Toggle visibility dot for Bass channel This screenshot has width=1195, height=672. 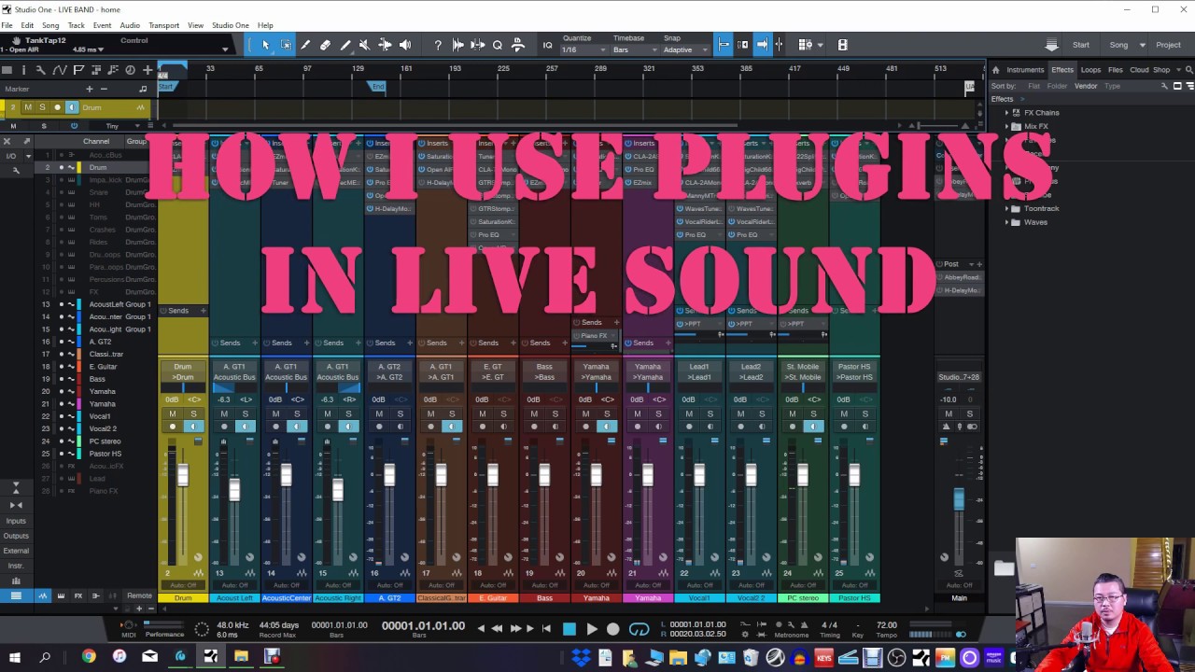(61, 379)
